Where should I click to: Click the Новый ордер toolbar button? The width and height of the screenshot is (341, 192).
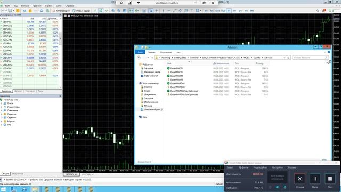pyautogui.click(x=81, y=11)
